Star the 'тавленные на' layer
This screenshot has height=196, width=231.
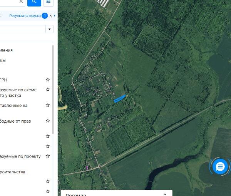[x=48, y=105]
